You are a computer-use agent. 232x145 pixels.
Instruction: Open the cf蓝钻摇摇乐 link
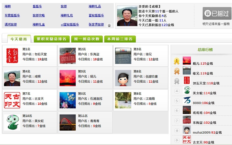[x=70, y=25]
